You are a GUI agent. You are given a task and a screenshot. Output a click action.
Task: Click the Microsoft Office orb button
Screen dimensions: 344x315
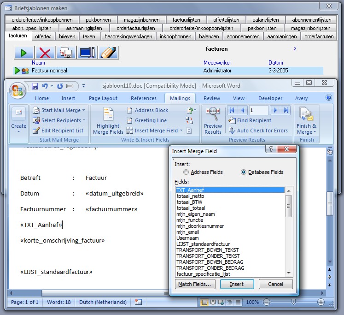[x=19, y=89]
